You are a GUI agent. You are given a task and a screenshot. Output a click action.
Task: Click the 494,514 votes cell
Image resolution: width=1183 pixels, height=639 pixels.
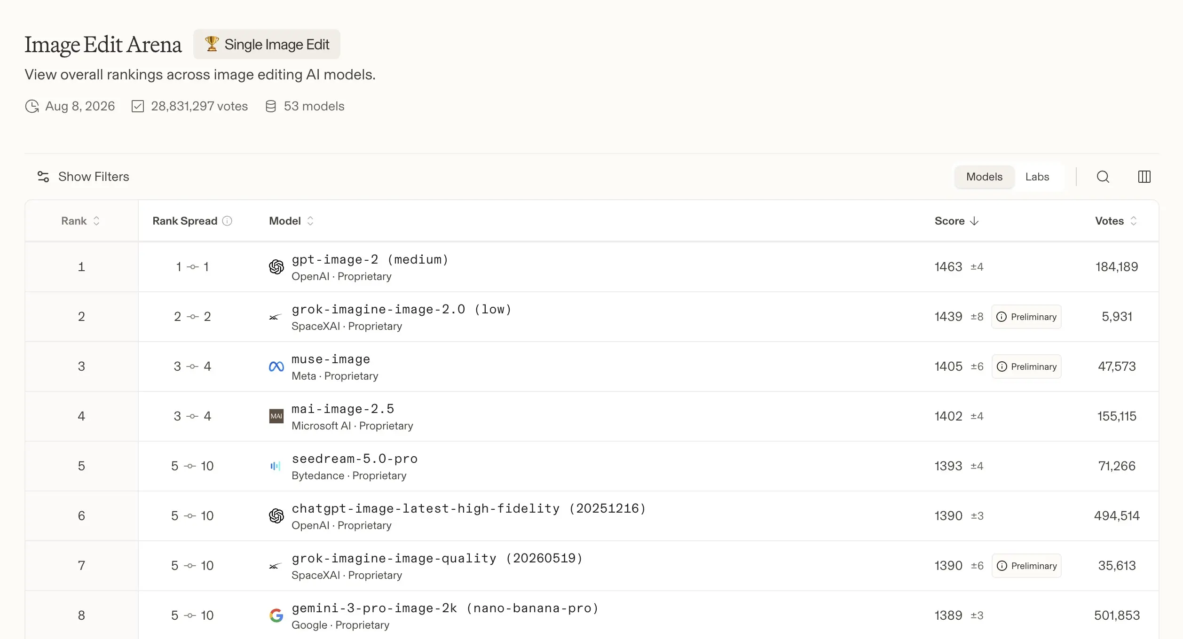point(1117,516)
